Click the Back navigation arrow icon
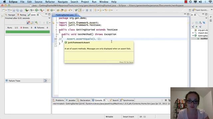213x119 pixels. (x=110, y=10)
